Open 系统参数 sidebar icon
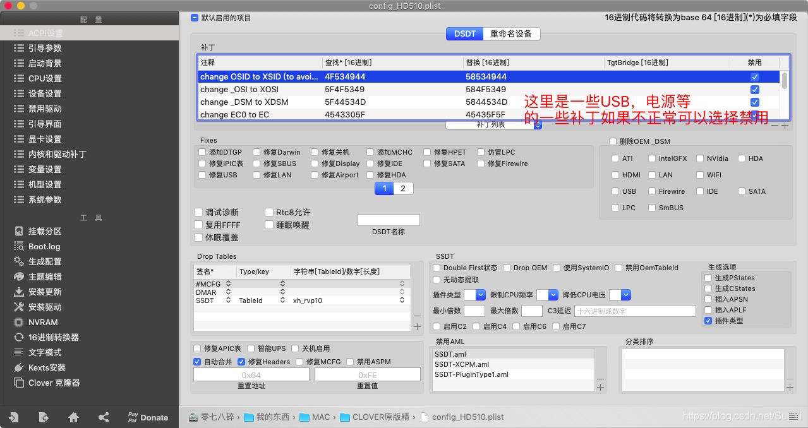808x428 pixels. (x=18, y=199)
